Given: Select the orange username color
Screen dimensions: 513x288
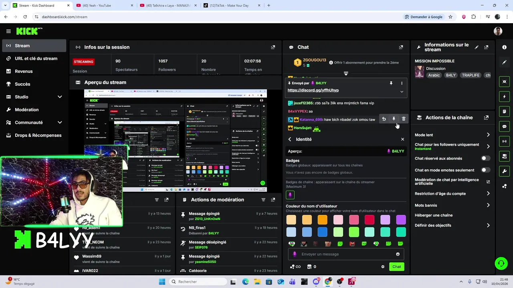Looking at the screenshot, I should 322,220.
